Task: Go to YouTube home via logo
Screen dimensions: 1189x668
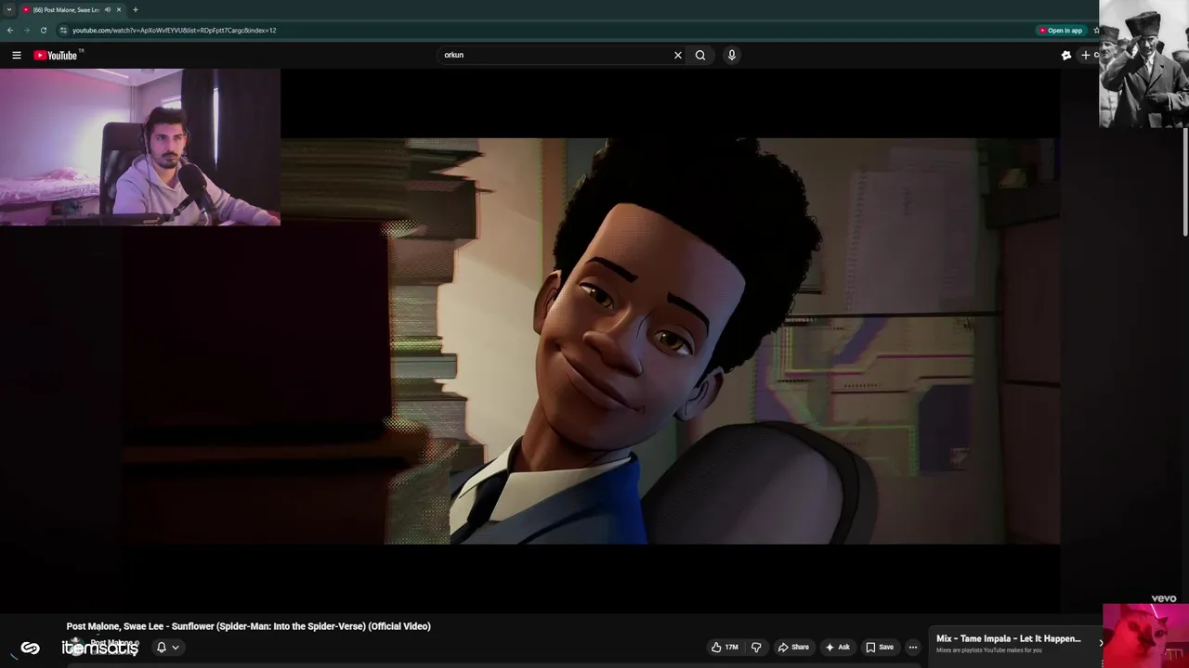Action: 58,56
